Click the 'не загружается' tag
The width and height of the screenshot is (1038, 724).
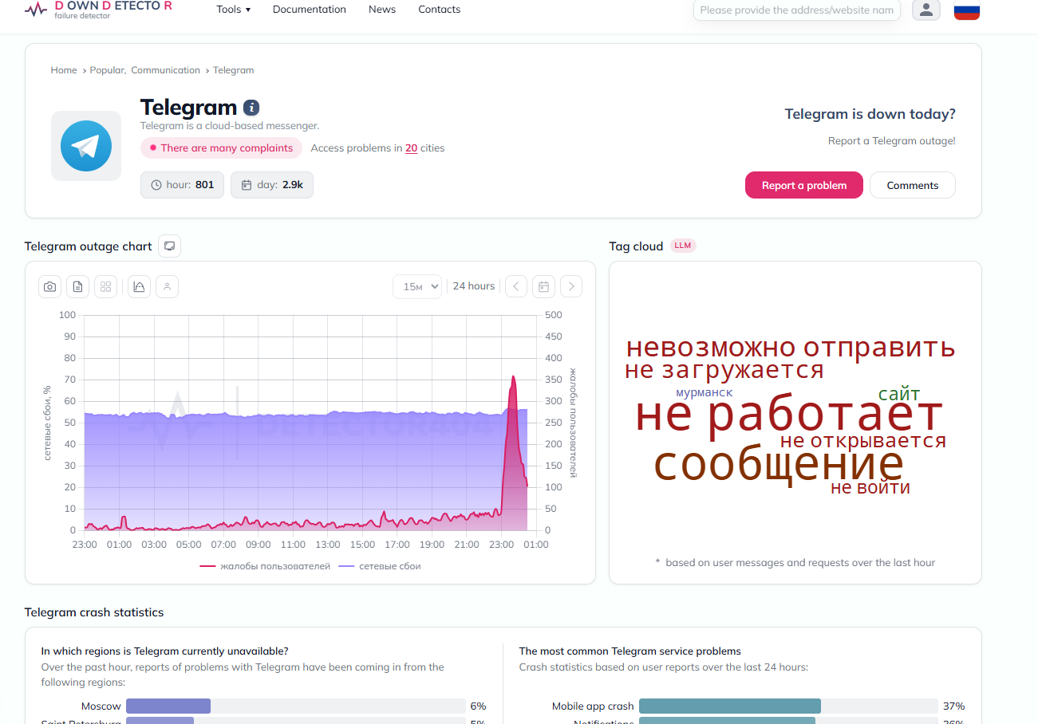(x=724, y=370)
